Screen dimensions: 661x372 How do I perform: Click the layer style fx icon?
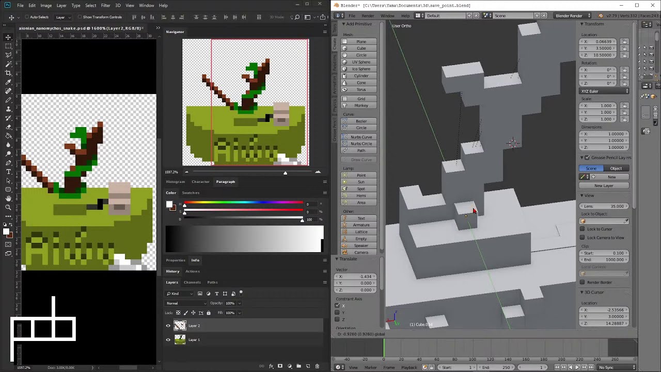(271, 366)
